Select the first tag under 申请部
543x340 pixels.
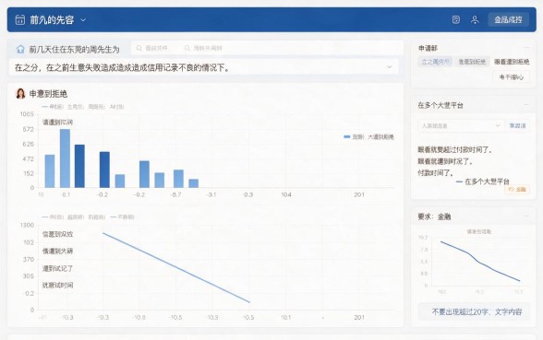coord(435,62)
